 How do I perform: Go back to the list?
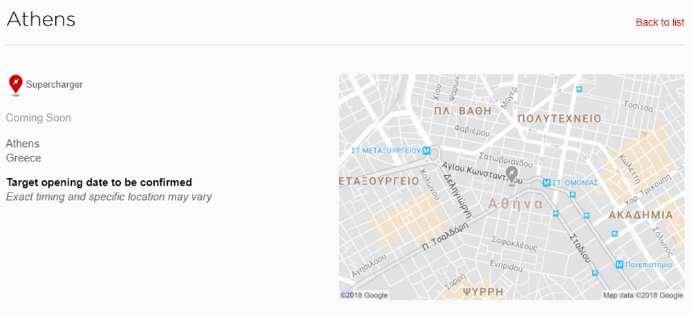(x=659, y=22)
